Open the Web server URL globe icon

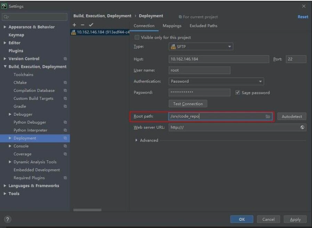(x=302, y=127)
